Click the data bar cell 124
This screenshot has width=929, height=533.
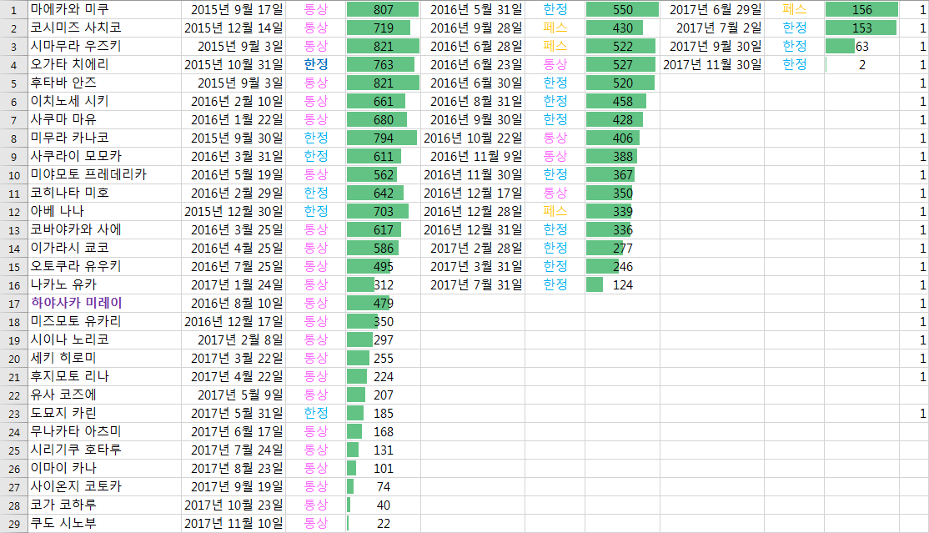pos(623,285)
